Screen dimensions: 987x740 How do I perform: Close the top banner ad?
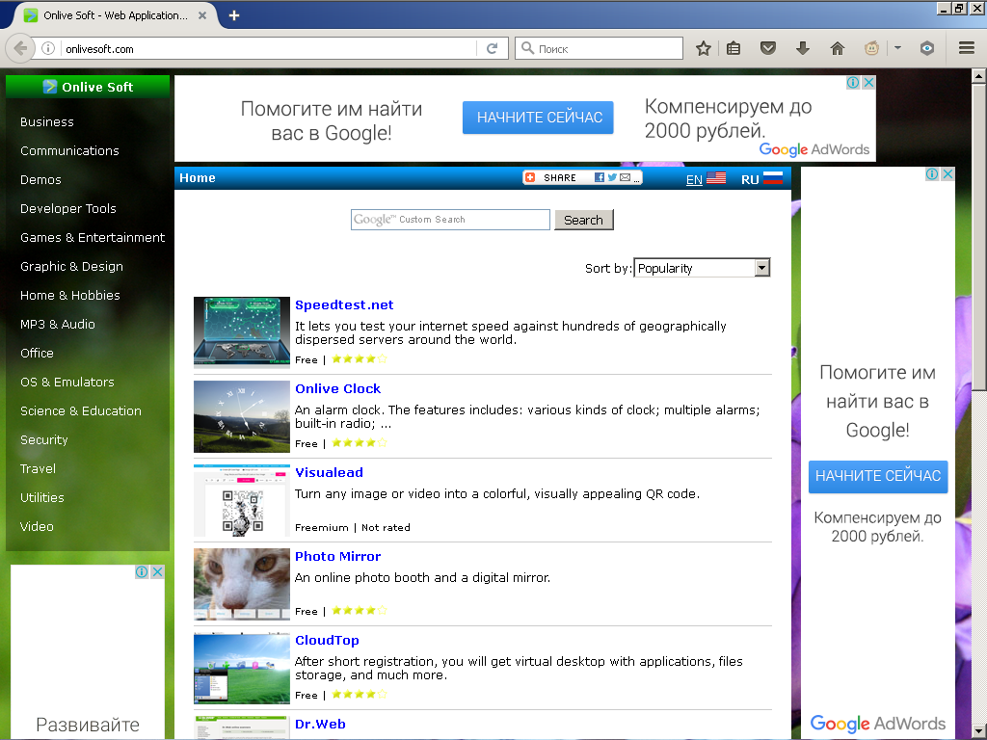click(x=868, y=83)
